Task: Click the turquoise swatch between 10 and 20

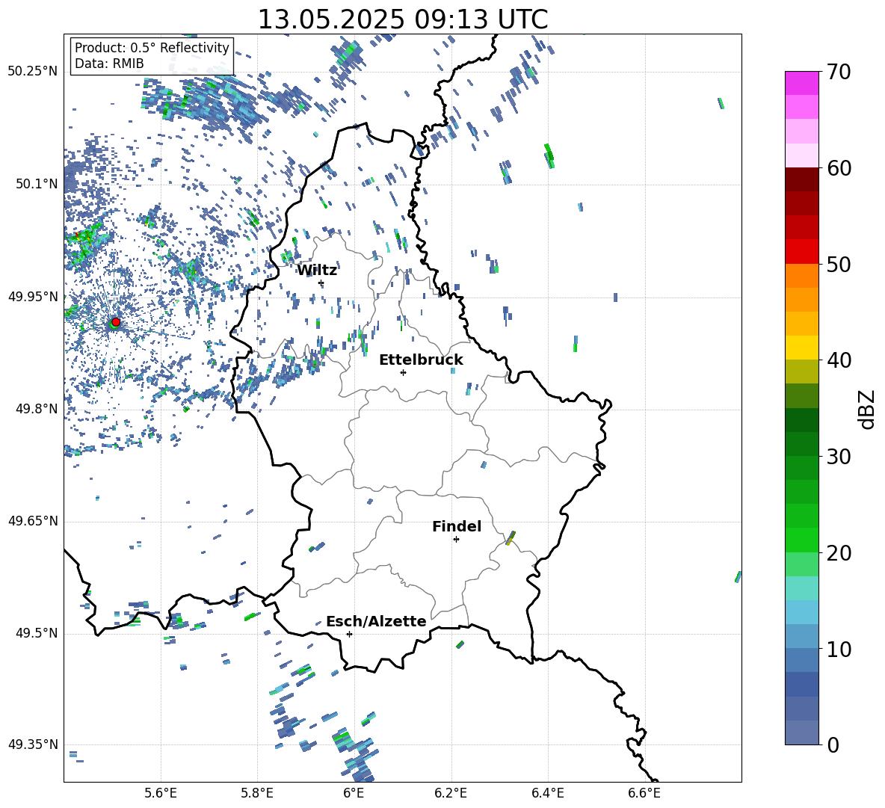Action: [x=802, y=588]
